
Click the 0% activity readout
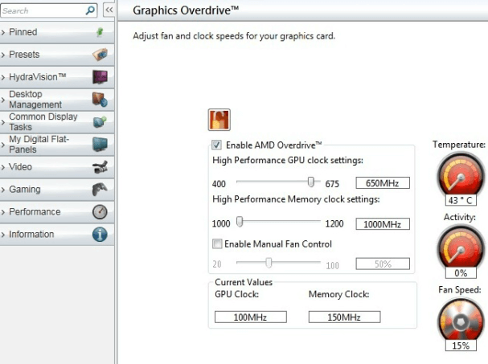[x=461, y=273]
